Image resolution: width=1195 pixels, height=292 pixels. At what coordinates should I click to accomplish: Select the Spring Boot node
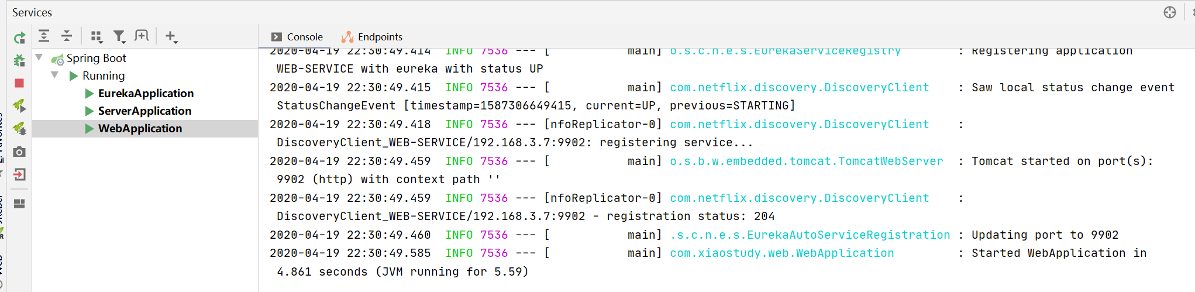(97, 58)
